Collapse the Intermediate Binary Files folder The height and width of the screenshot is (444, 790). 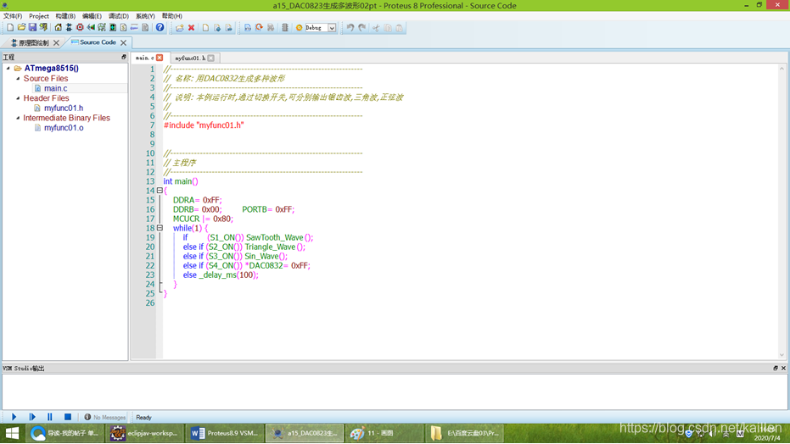coord(18,118)
